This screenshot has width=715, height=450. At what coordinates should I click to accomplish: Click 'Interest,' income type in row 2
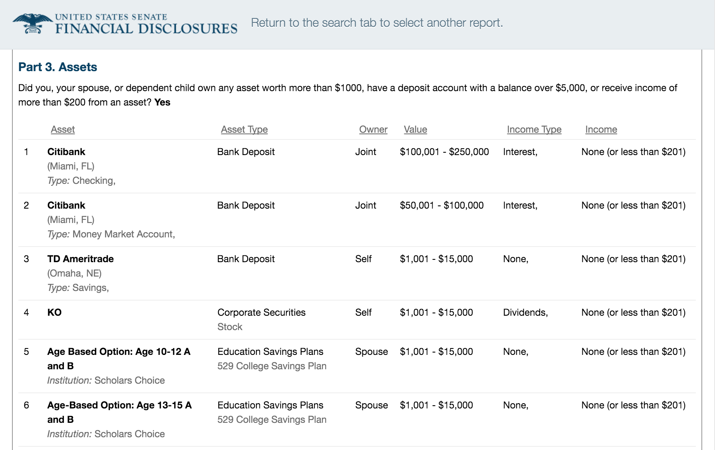520,205
